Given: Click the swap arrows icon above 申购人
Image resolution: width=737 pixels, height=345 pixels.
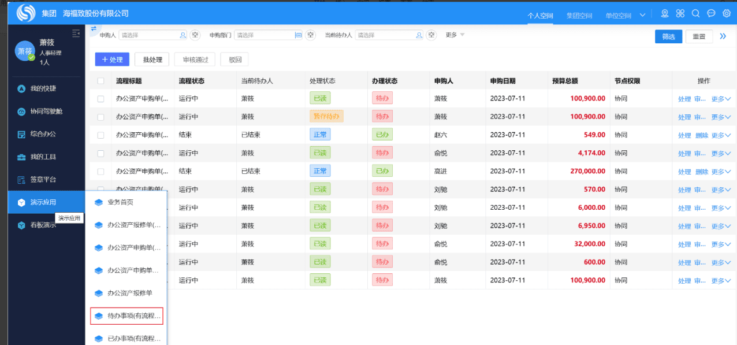Looking at the screenshot, I should [94, 28].
